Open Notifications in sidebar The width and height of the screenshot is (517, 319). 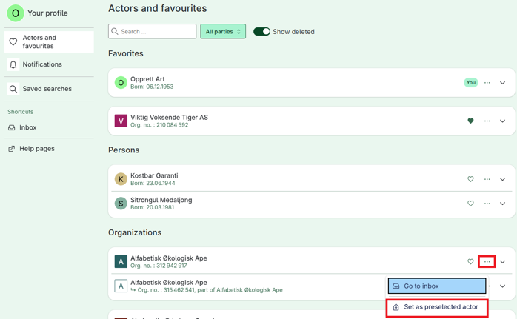click(x=49, y=64)
